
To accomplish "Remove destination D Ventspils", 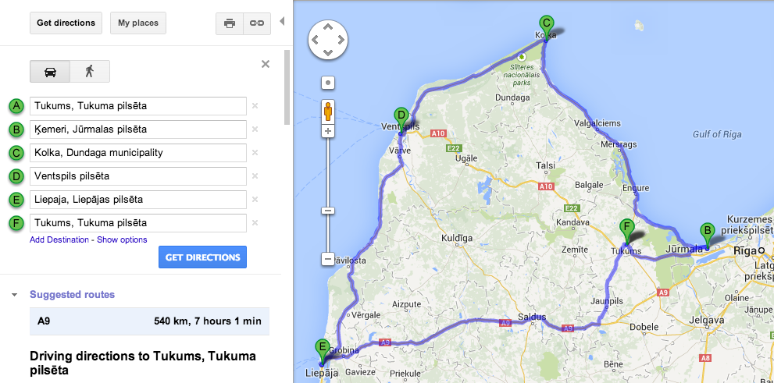I will point(255,176).
